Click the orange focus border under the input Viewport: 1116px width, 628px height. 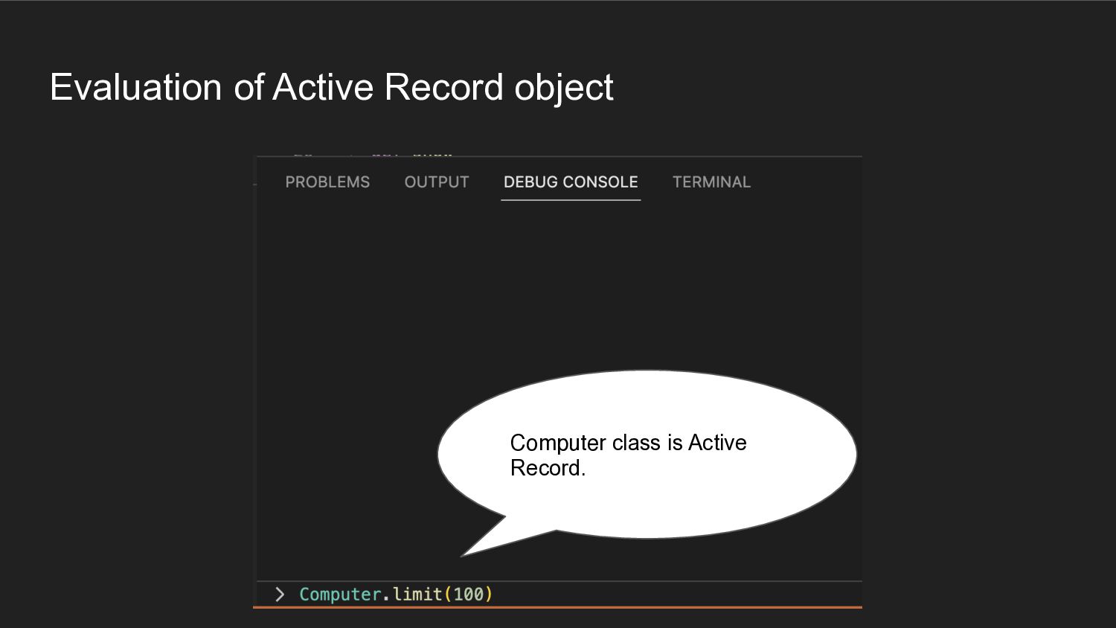558,607
